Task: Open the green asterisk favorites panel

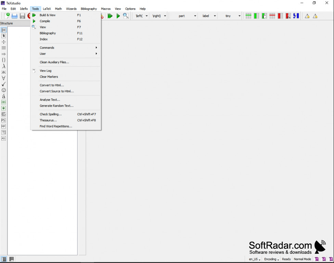Action: click(4, 108)
